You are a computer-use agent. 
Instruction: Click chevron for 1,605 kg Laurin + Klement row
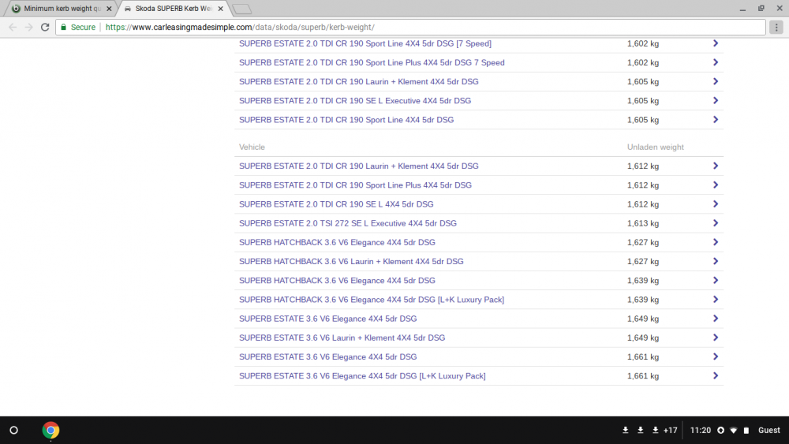point(715,82)
